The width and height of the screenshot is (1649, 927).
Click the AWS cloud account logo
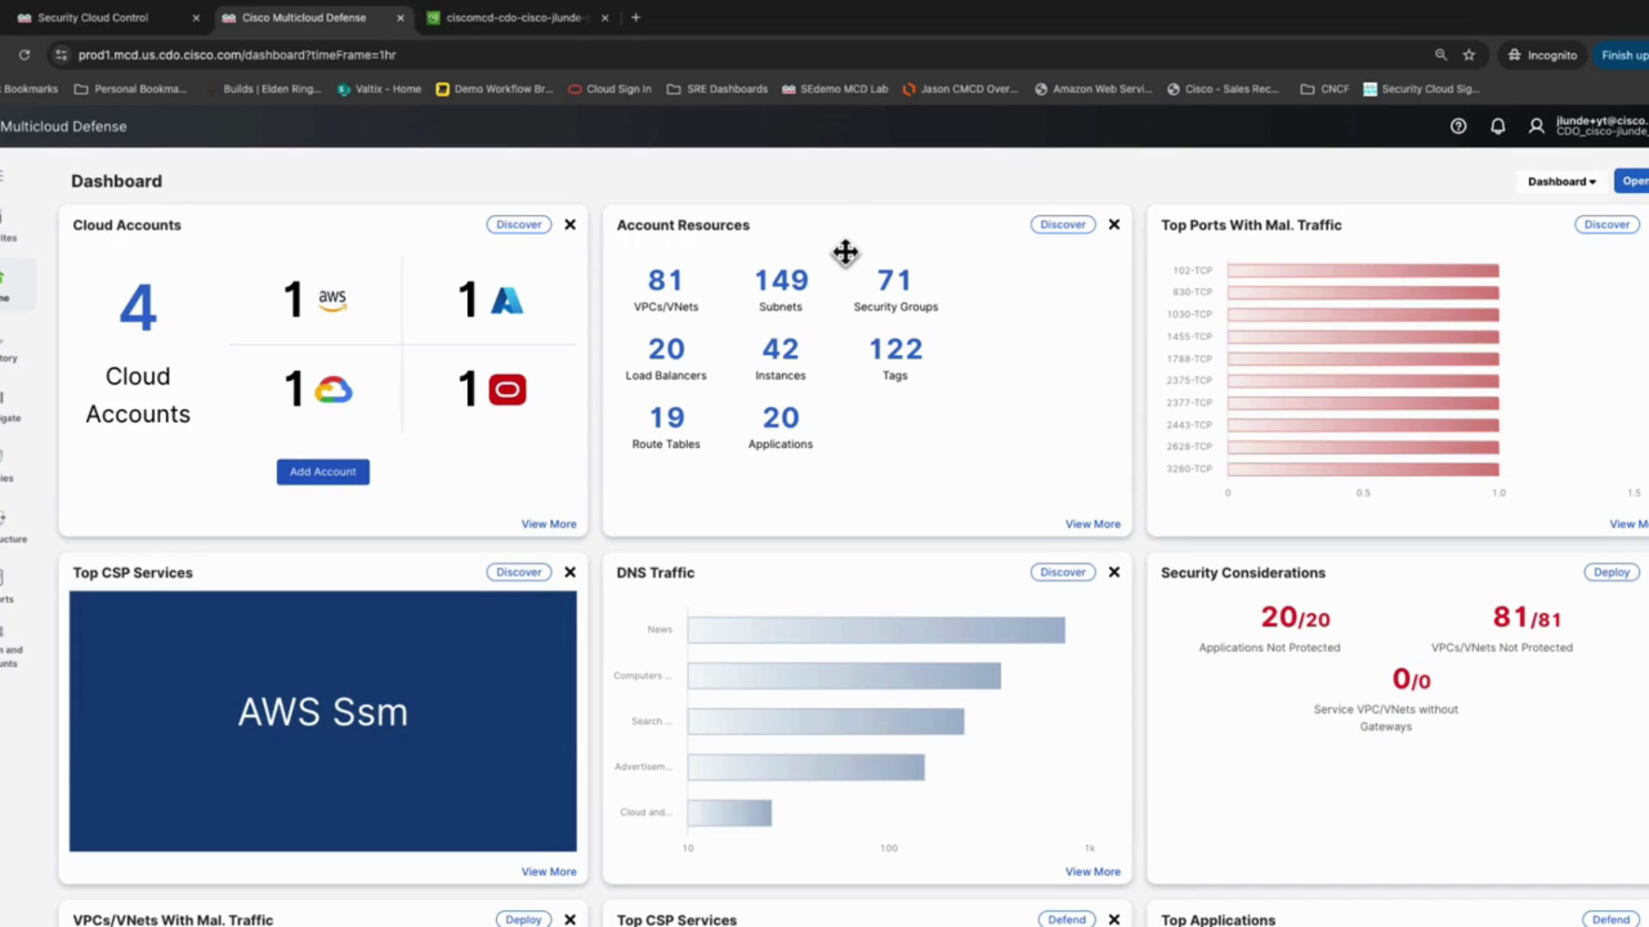tap(332, 300)
